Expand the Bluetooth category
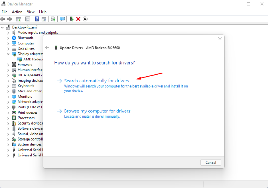 coord(8,38)
